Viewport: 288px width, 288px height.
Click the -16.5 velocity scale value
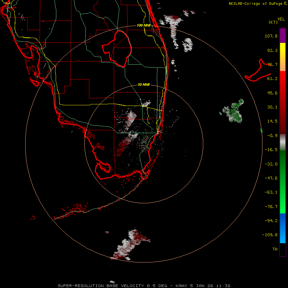click(x=271, y=150)
